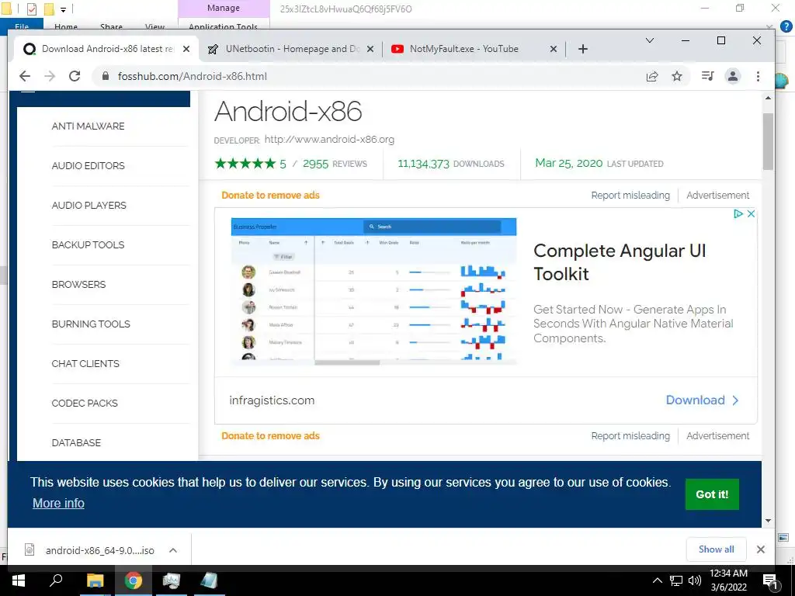Open the tab search chevron
Screen dimensions: 795x596
[x=650, y=40]
